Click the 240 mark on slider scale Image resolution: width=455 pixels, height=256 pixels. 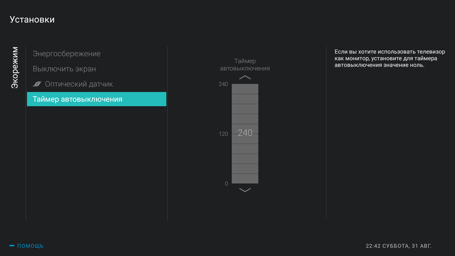tap(223, 84)
